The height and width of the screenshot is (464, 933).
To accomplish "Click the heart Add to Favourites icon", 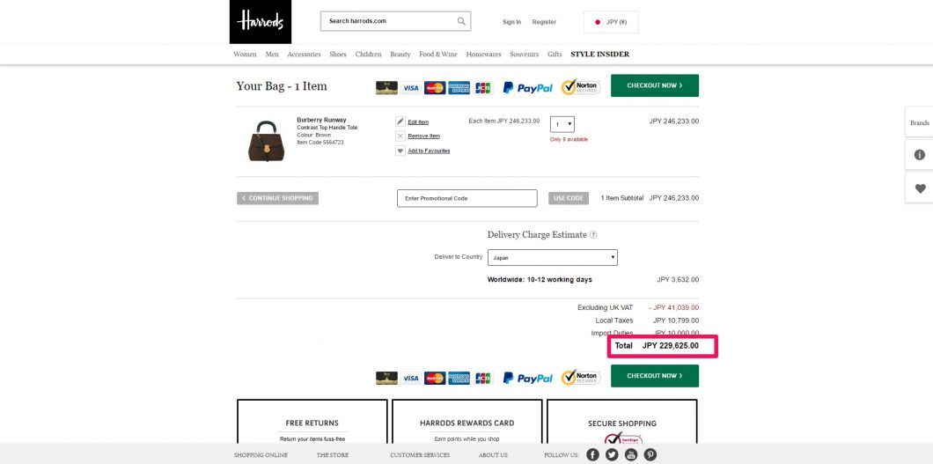I will click(x=400, y=151).
